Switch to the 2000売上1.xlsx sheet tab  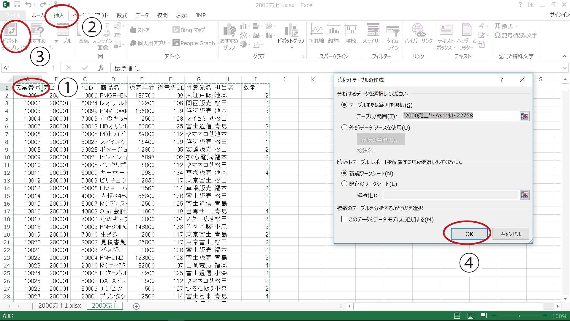click(x=60, y=306)
